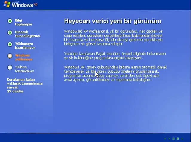The height and width of the screenshot is (142, 191).
Task: Click the orange "Windows yükleniyor" step label
Action: click(x=24, y=57)
